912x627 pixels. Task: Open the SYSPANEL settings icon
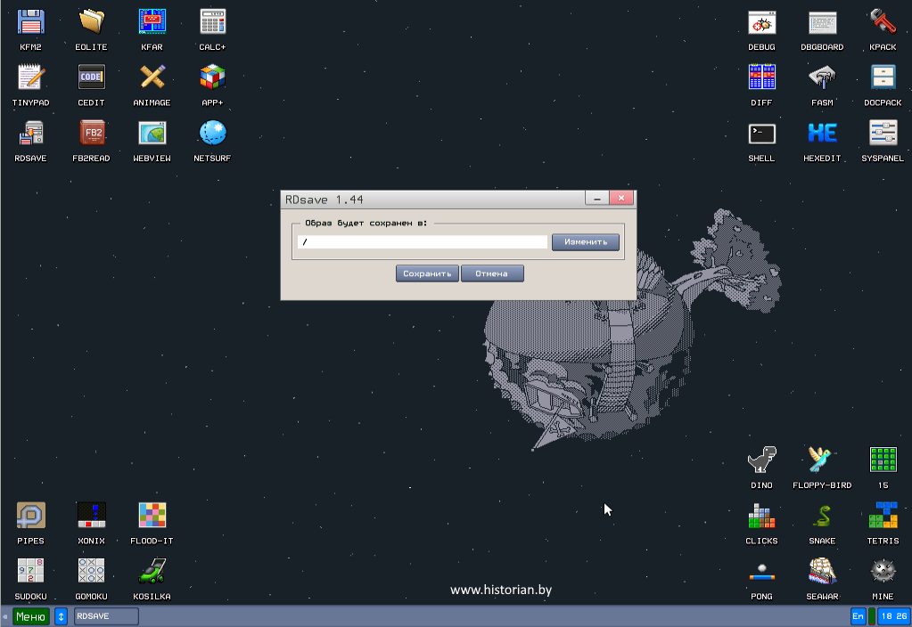coord(883,134)
